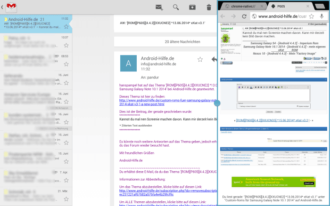
Task: Star the opened Android-Hilfe.de message
Action: coord(200,59)
